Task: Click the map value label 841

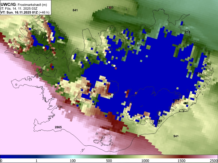Action: coord(75,10)
